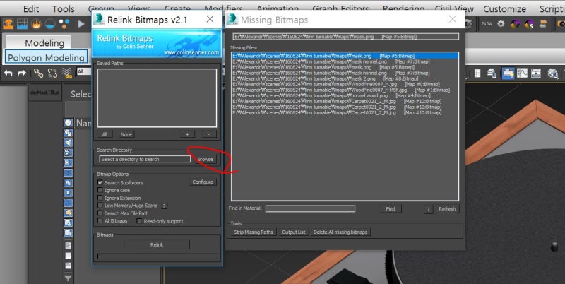Click the blue water bowl toolbar icon
565x284 pixels.
(x=50, y=24)
